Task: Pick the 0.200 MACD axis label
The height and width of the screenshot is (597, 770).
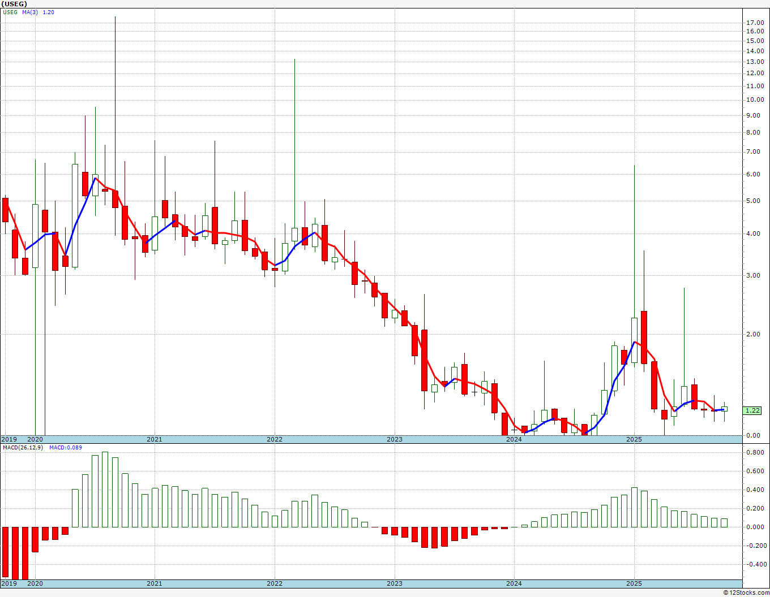Action: 755,509
